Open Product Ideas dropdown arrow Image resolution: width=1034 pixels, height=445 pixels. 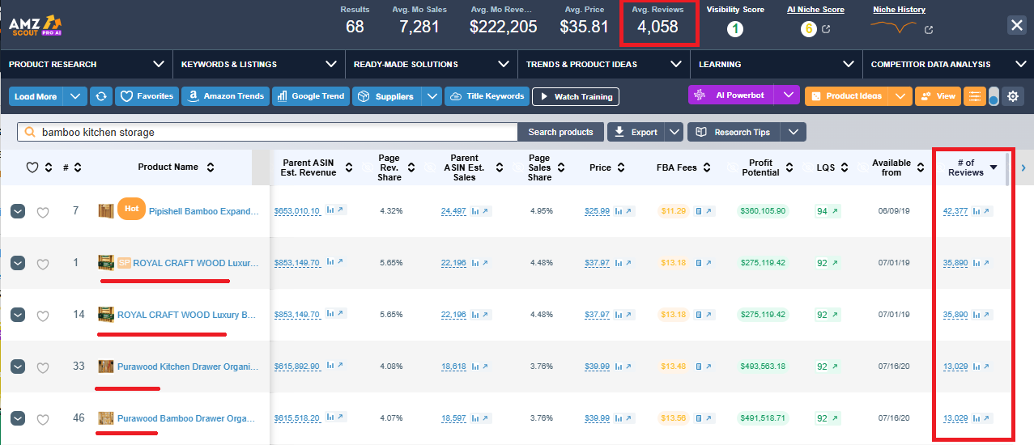(900, 96)
